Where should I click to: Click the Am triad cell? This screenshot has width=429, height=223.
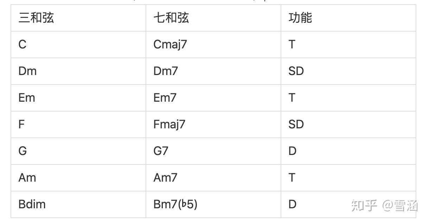(27, 178)
